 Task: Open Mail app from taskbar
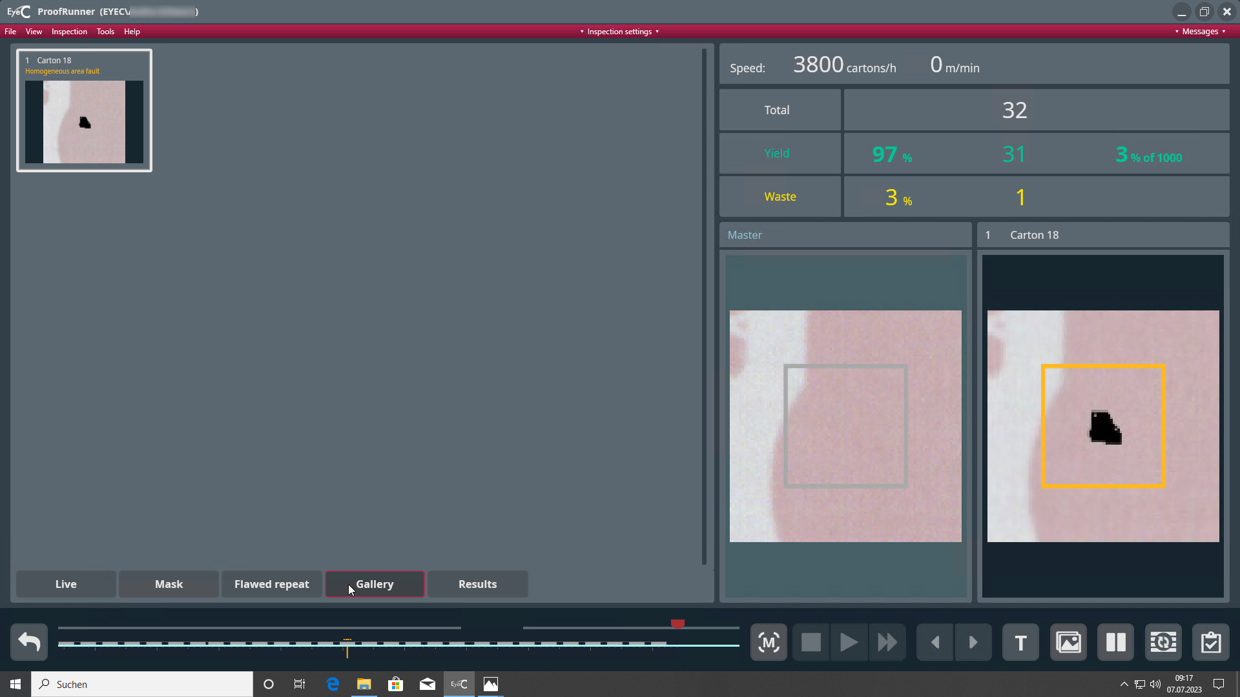[428, 684]
